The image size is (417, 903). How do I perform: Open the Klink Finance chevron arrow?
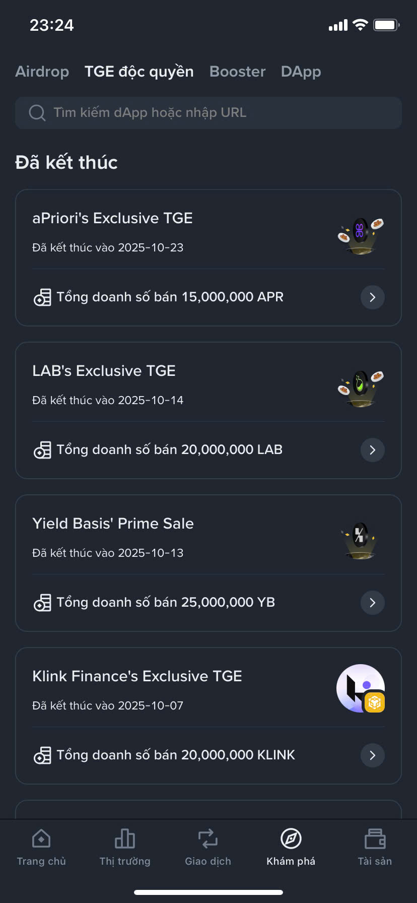pos(373,755)
